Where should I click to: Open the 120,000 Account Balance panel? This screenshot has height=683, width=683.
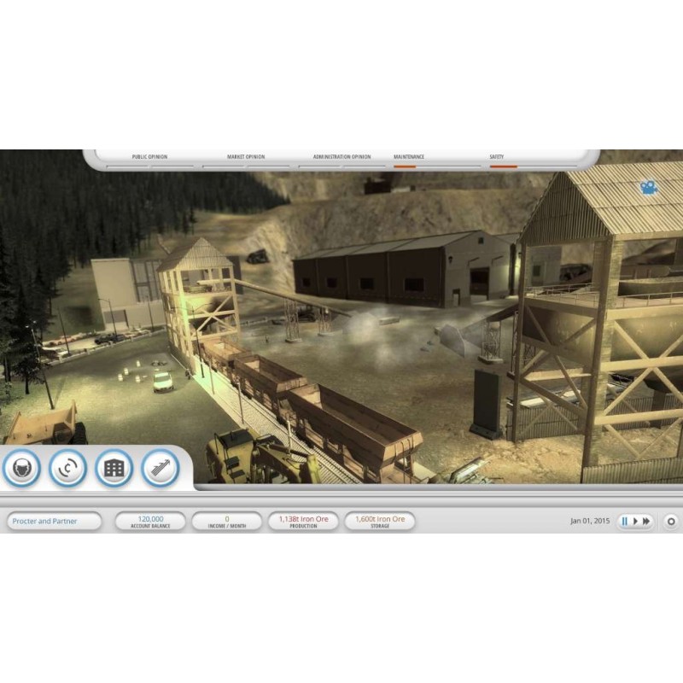(150, 521)
